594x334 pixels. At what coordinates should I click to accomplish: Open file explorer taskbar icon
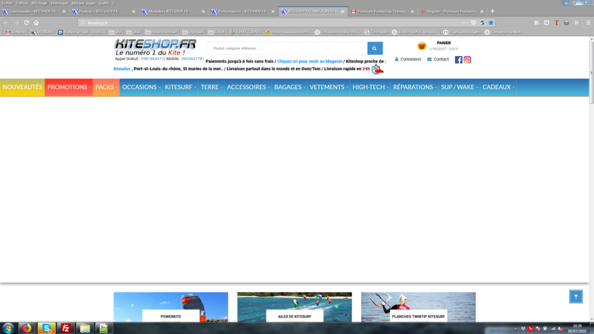pos(85,328)
